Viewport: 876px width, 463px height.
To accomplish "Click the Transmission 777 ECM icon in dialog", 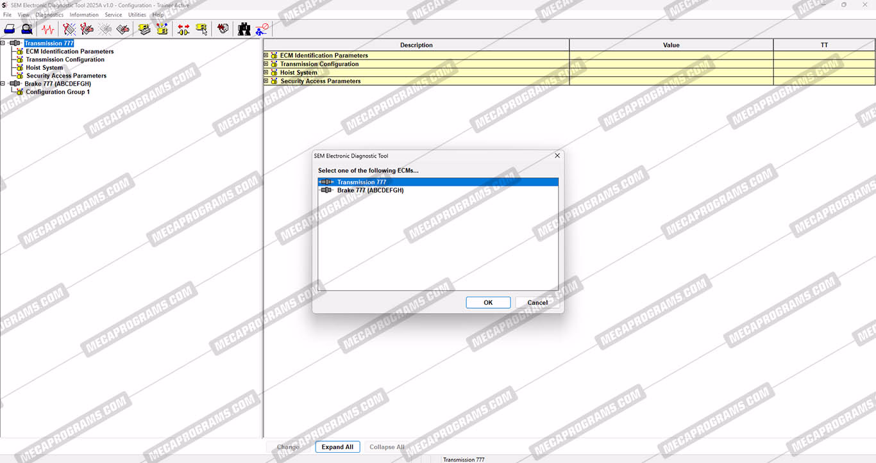I will [x=327, y=182].
